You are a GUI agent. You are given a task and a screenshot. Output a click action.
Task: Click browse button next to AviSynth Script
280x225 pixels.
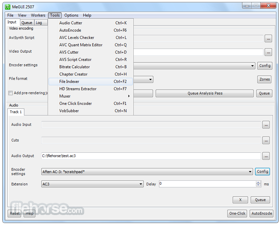[268, 39]
